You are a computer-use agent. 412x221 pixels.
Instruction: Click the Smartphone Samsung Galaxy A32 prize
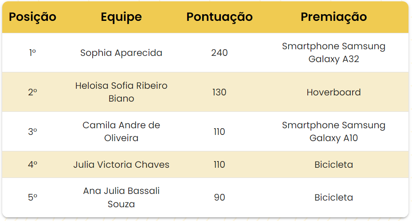(334, 53)
